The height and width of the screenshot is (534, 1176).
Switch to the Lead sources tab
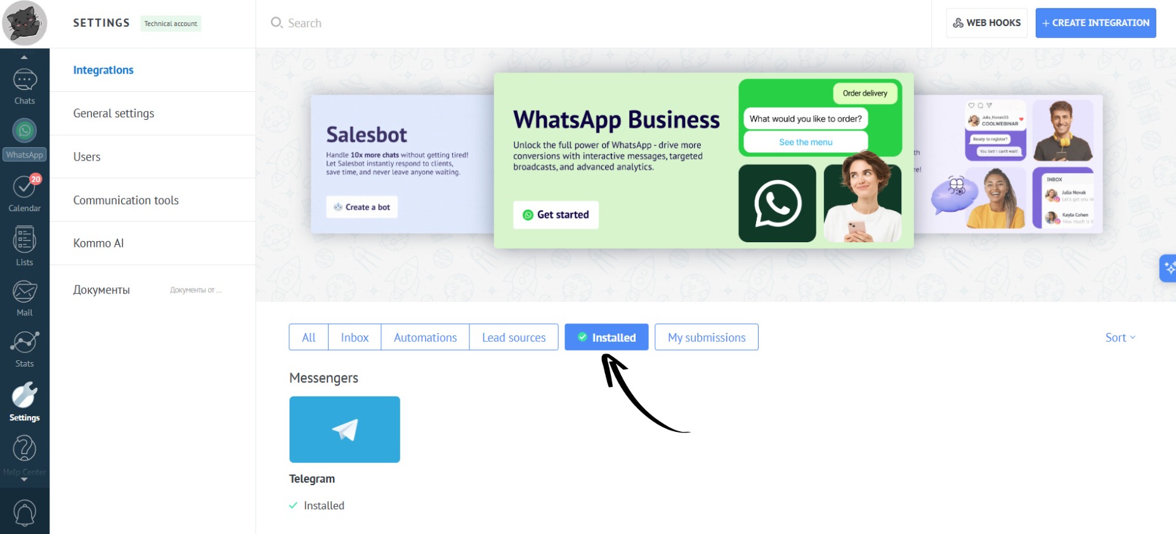[514, 337]
